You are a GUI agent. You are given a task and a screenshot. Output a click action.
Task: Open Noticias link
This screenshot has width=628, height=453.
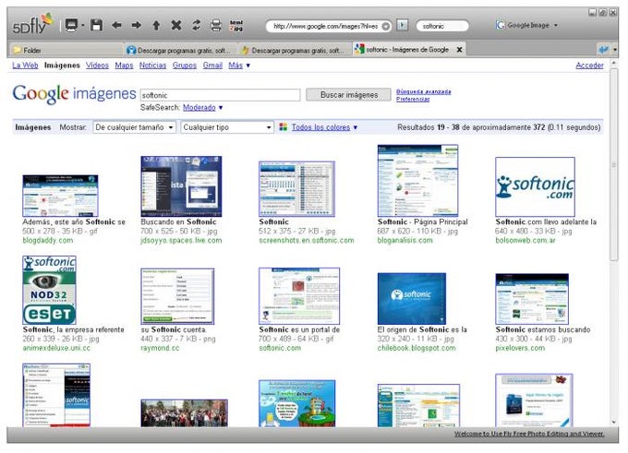point(152,66)
